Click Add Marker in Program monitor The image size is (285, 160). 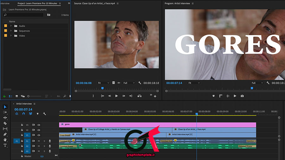pos(213,96)
